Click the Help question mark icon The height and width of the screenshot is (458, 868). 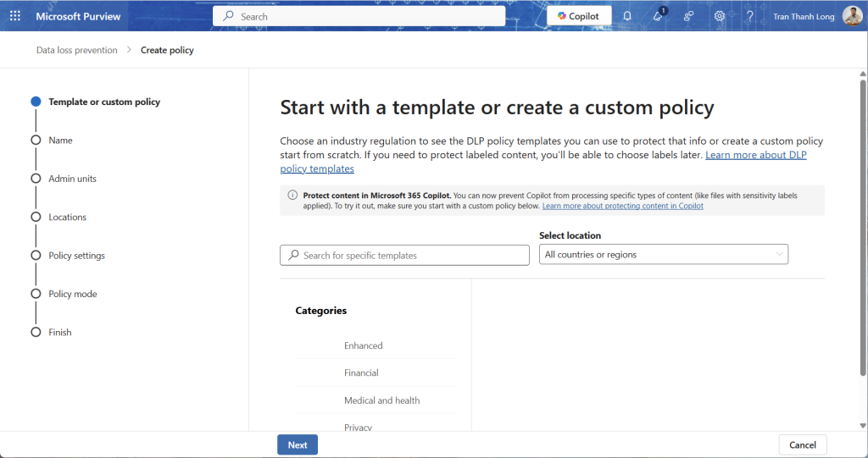[749, 16]
